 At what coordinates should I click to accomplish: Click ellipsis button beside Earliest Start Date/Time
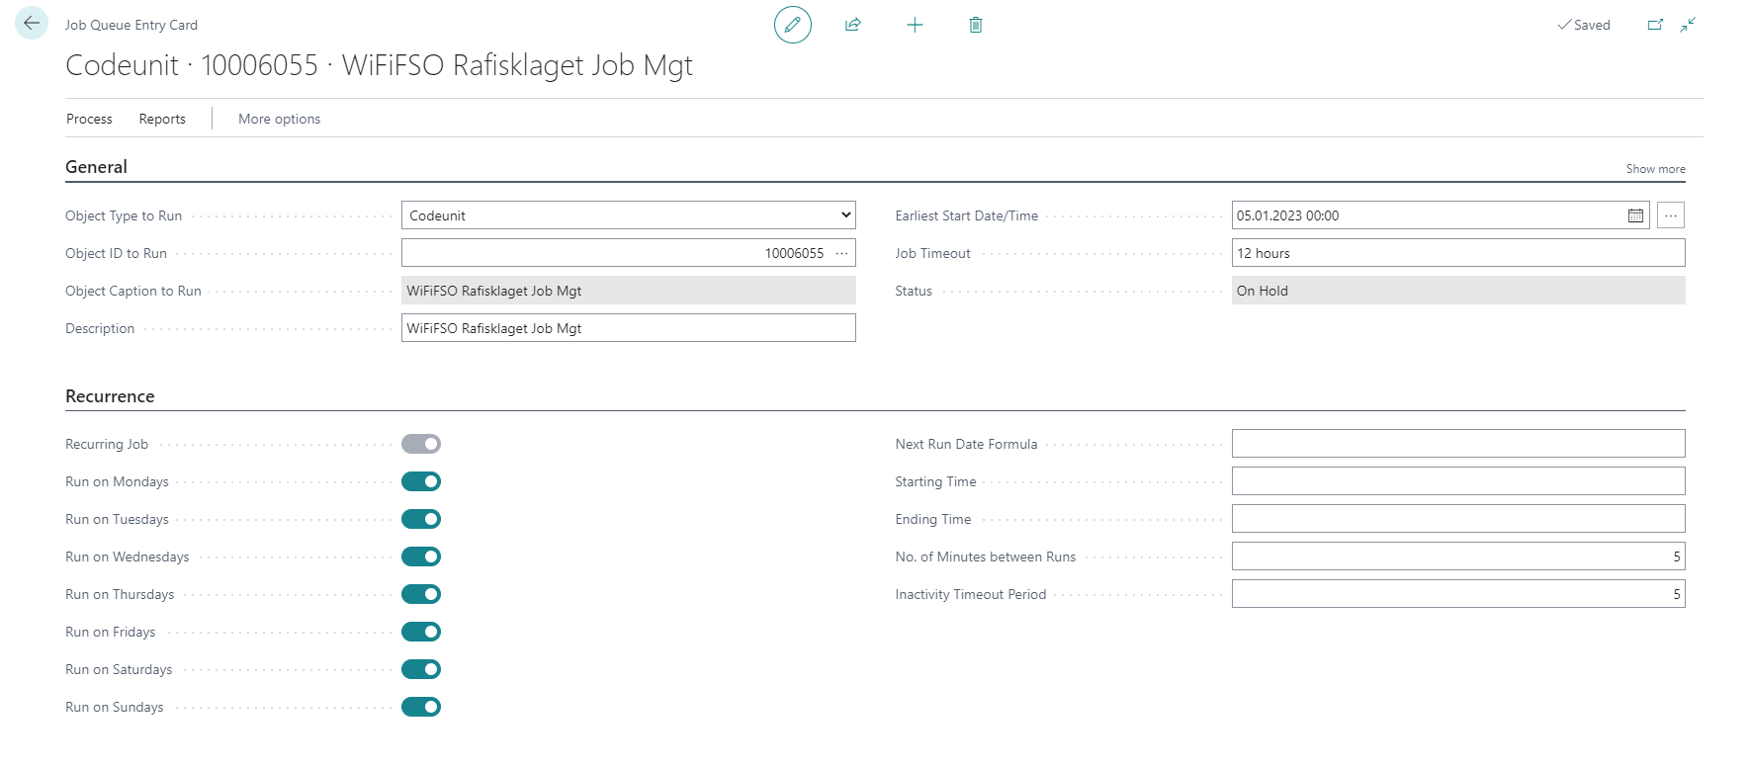1671,215
